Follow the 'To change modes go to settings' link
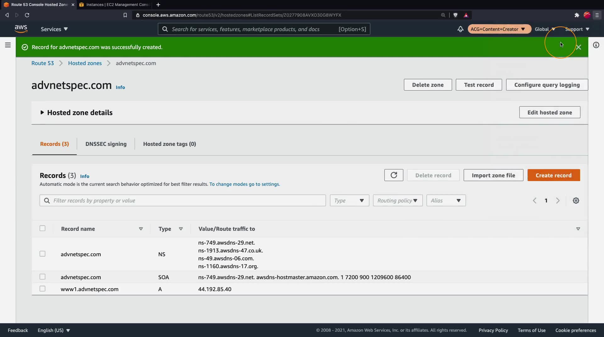This screenshot has height=337, width=604. pyautogui.click(x=244, y=184)
